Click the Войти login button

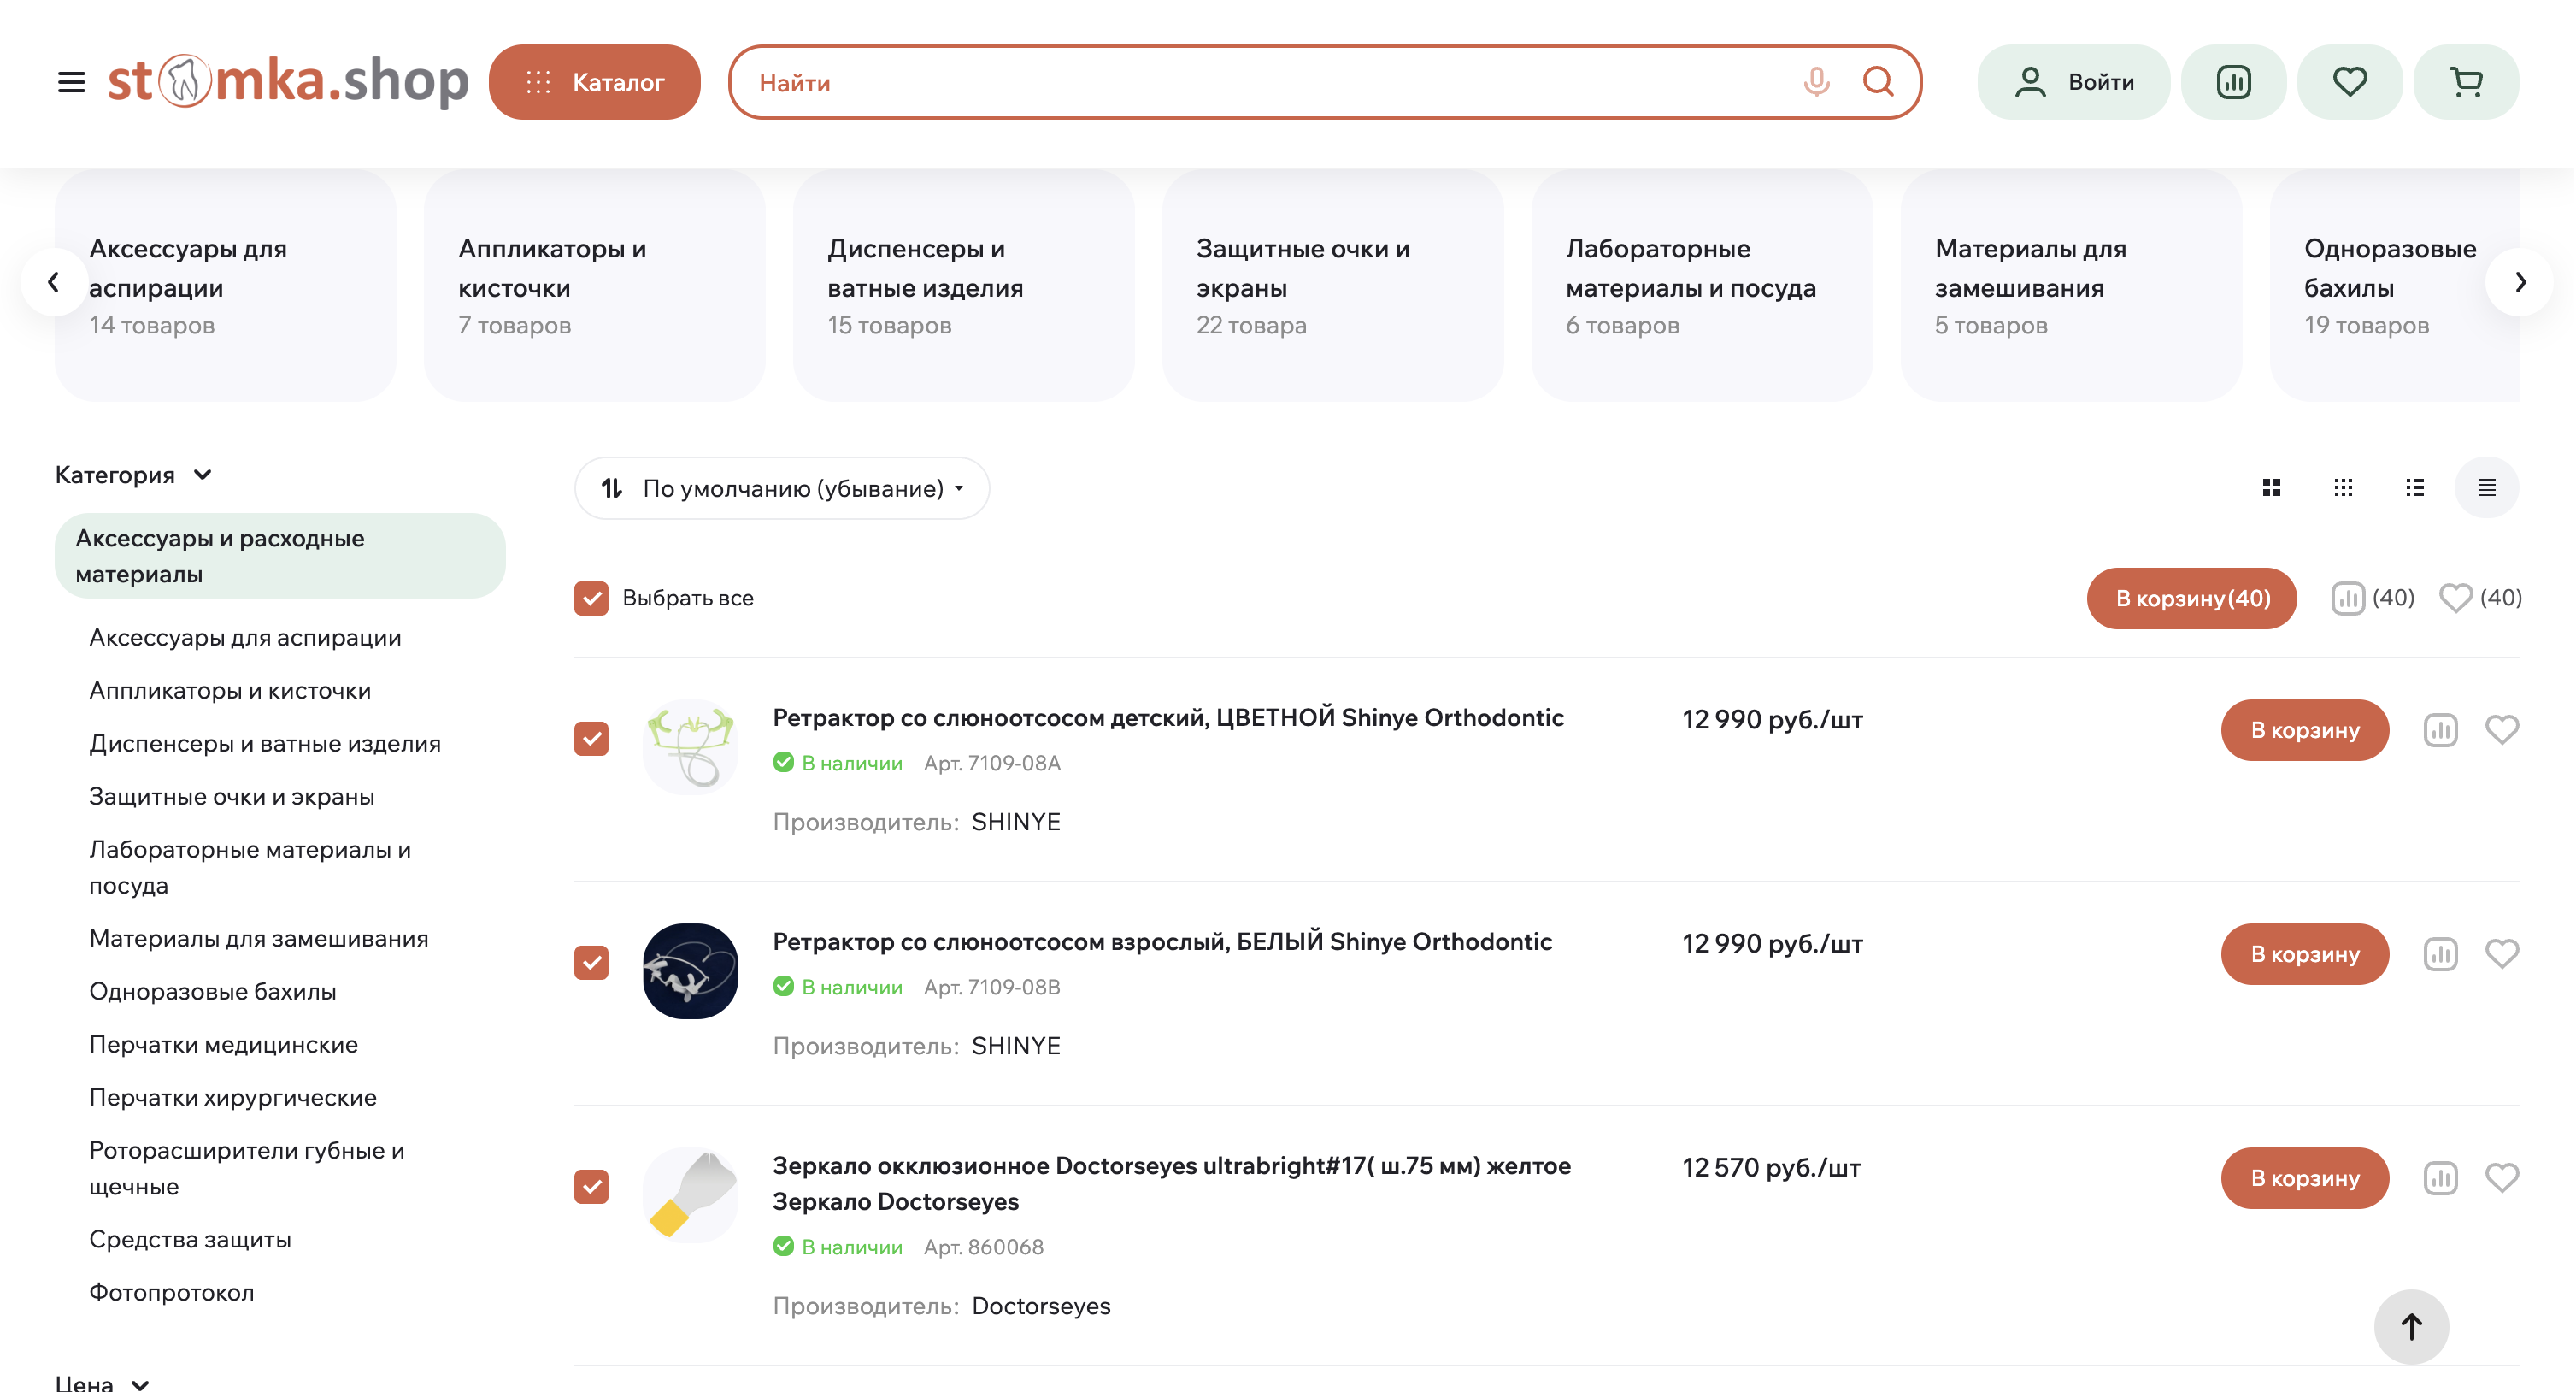point(2073,82)
